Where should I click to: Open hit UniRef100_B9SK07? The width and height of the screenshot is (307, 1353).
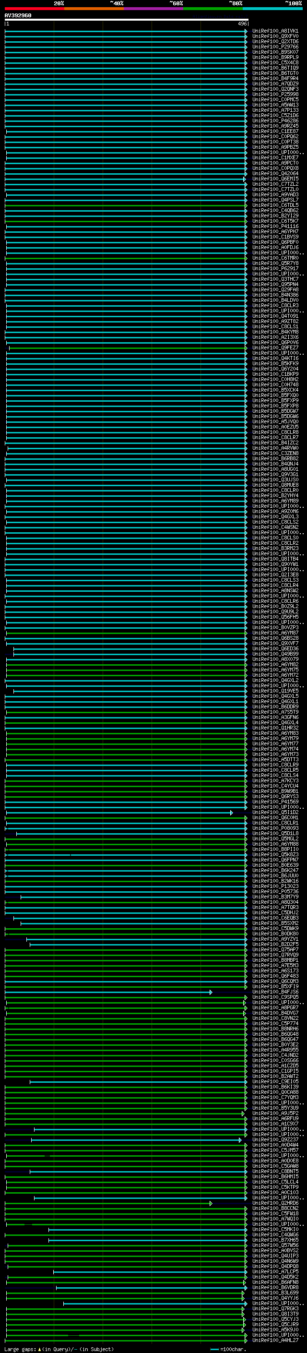coord(275,52)
